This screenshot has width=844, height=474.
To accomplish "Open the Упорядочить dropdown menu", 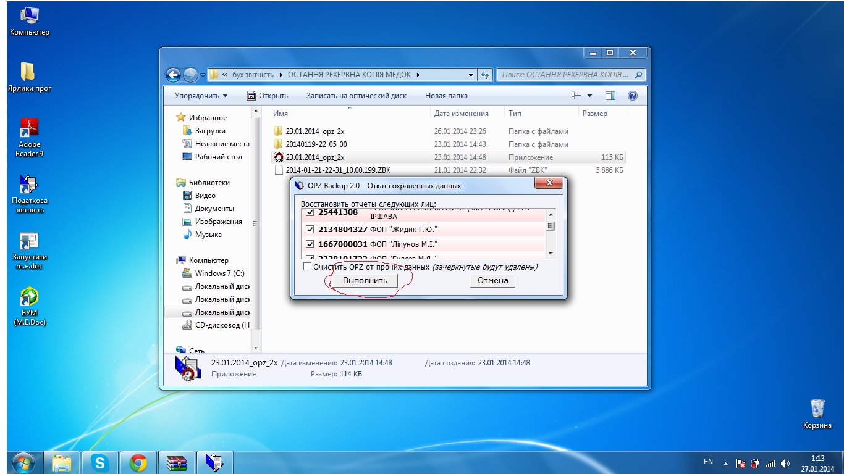I will [x=201, y=96].
